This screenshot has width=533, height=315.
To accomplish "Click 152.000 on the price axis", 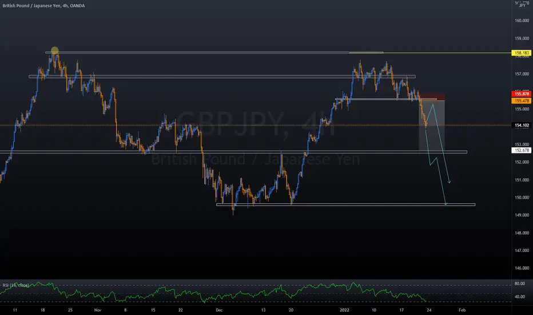I will tap(522, 162).
